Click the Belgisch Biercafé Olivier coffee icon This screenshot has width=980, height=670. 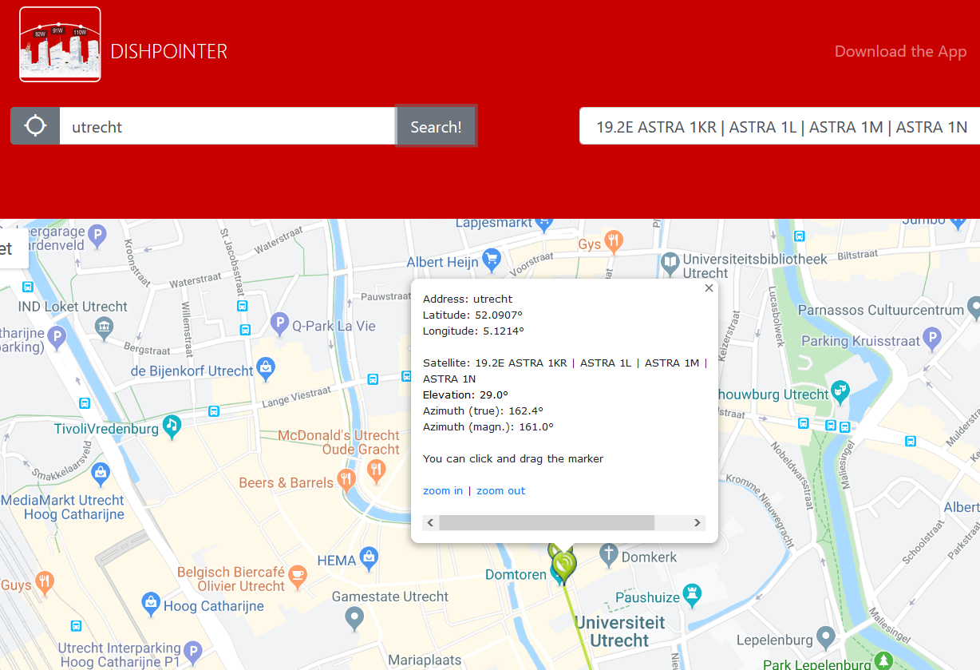298,574
